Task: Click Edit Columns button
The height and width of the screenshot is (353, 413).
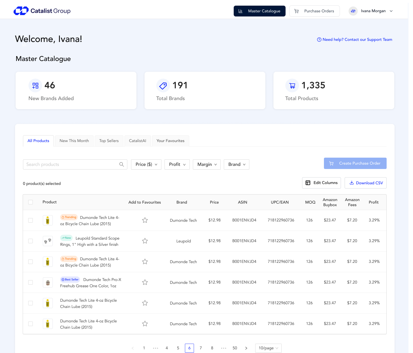Action: [x=321, y=183]
